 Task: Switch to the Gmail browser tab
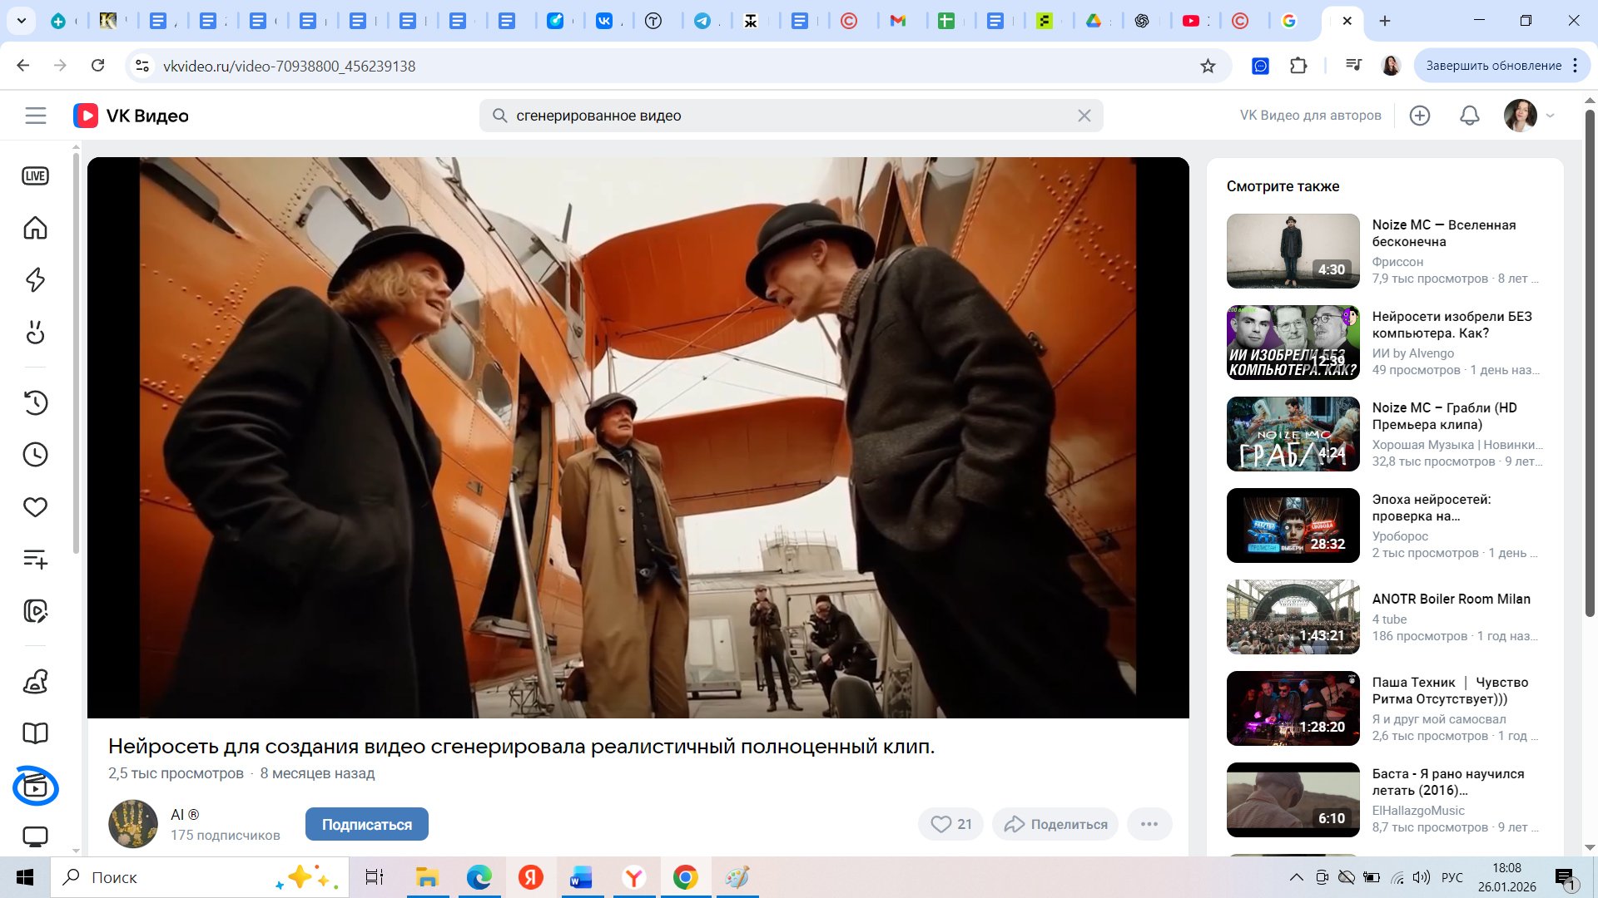pos(897,21)
